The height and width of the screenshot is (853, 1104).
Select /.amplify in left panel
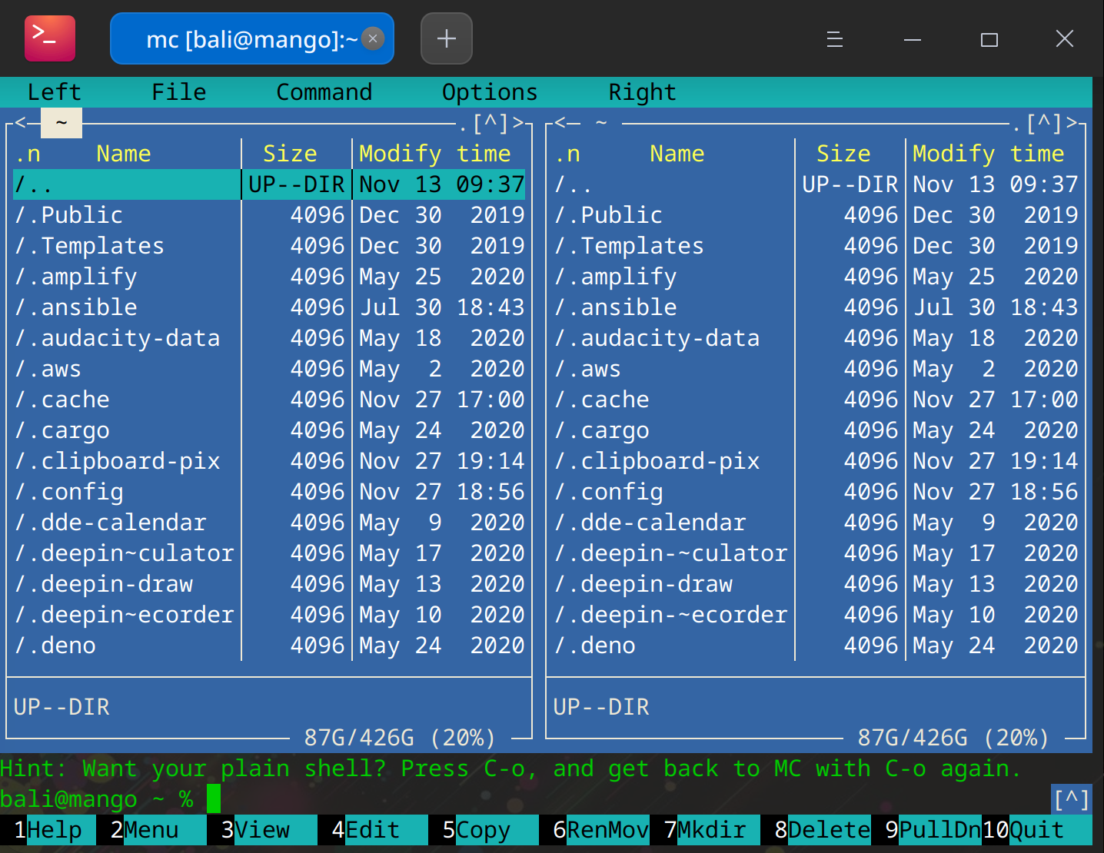(269, 277)
